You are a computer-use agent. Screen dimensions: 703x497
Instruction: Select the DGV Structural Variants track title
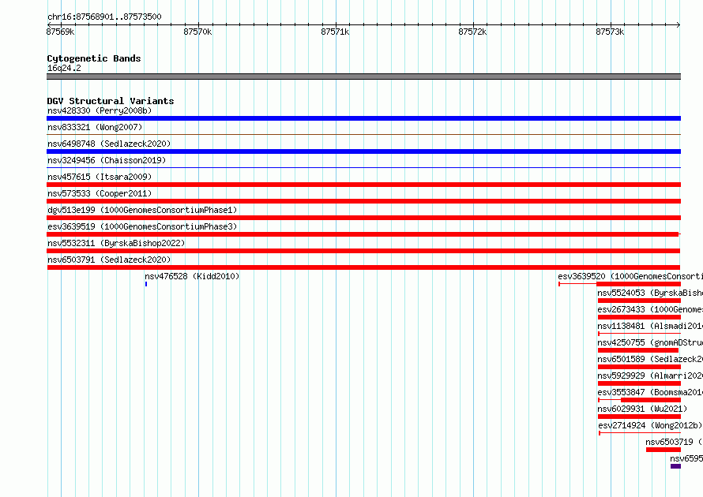click(x=111, y=101)
